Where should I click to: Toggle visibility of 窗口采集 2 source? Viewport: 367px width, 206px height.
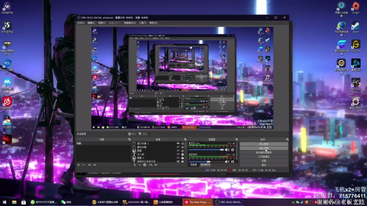click(178, 143)
